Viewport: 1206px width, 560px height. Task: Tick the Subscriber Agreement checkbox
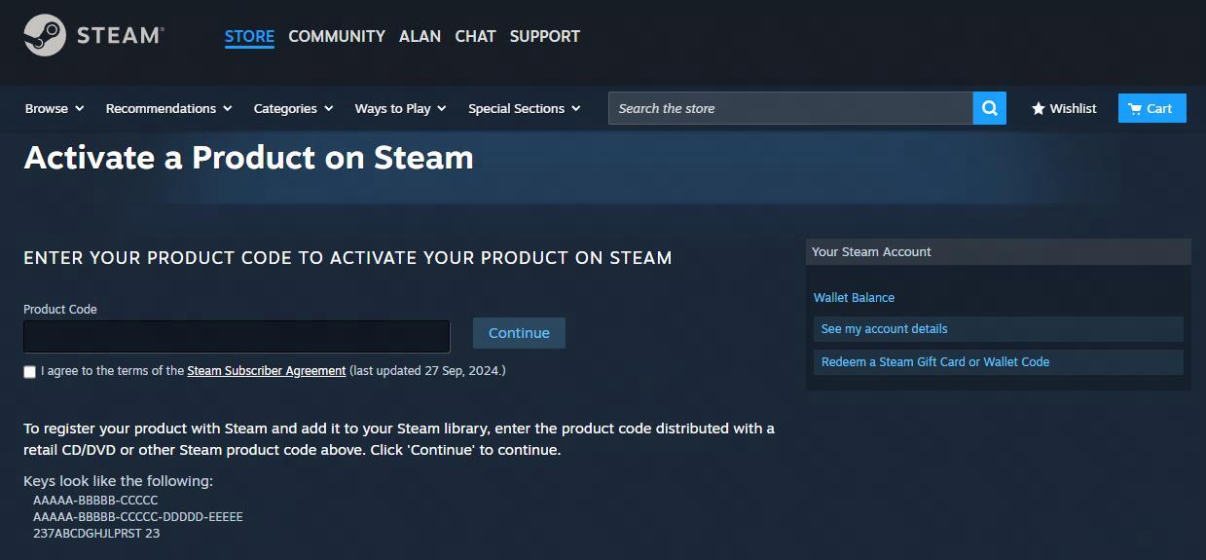(29, 371)
